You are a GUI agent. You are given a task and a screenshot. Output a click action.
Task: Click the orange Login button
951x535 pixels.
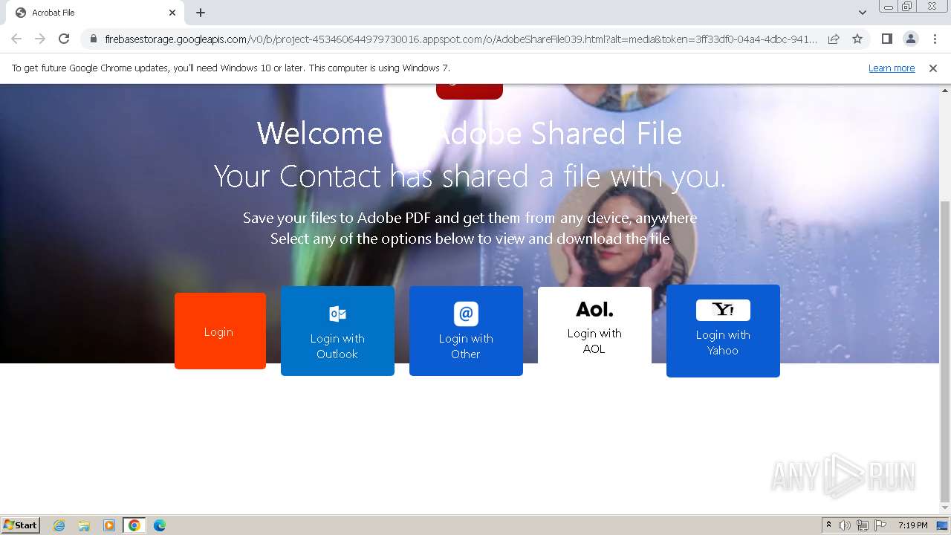[x=220, y=331]
